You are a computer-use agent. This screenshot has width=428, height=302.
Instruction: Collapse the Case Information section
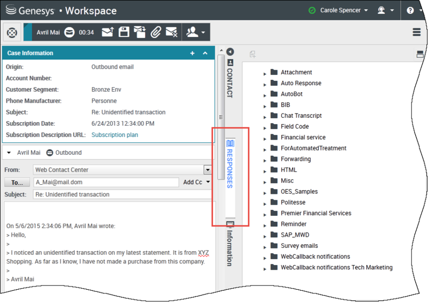(x=205, y=54)
